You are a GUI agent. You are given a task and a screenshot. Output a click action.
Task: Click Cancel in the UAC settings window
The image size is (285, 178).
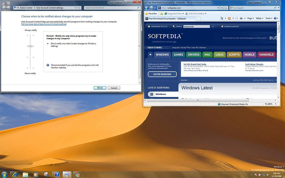114,88
